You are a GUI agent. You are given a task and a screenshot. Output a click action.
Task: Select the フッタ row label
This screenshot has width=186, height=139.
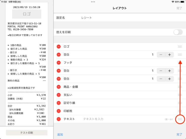[68, 63]
